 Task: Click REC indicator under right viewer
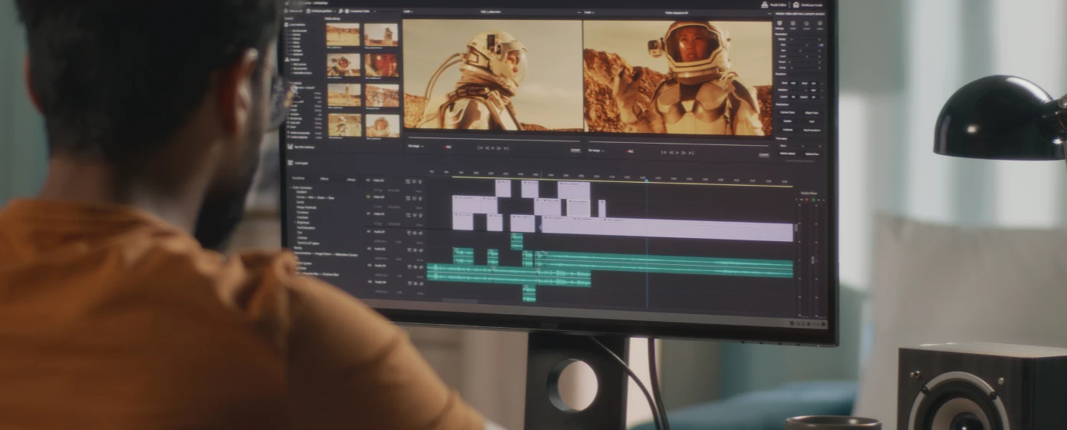(x=629, y=151)
